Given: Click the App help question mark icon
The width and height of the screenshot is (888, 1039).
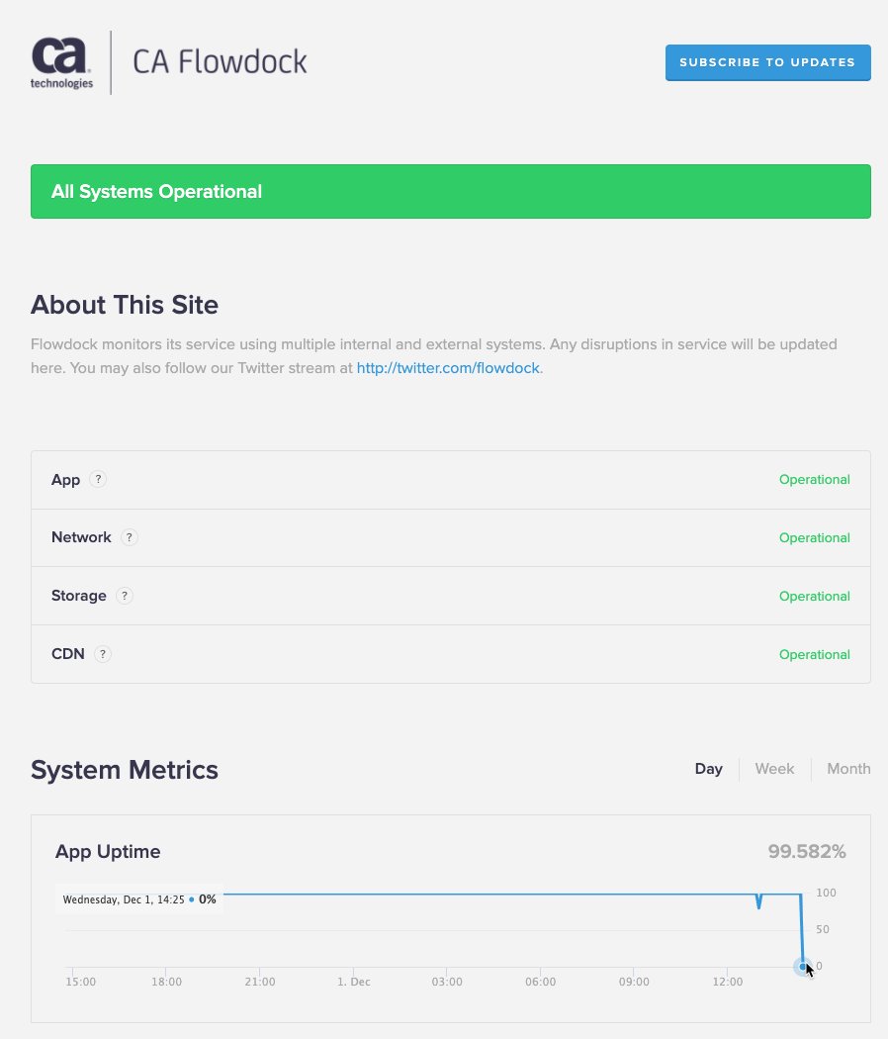Looking at the screenshot, I should tap(98, 479).
